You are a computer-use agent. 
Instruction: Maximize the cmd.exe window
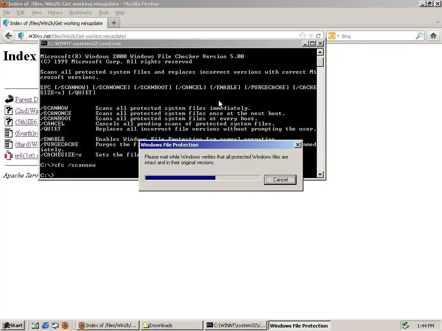(313, 44)
